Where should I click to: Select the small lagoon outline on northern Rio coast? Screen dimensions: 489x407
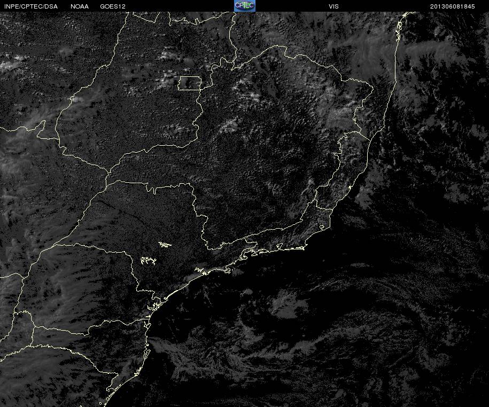pos(322,227)
